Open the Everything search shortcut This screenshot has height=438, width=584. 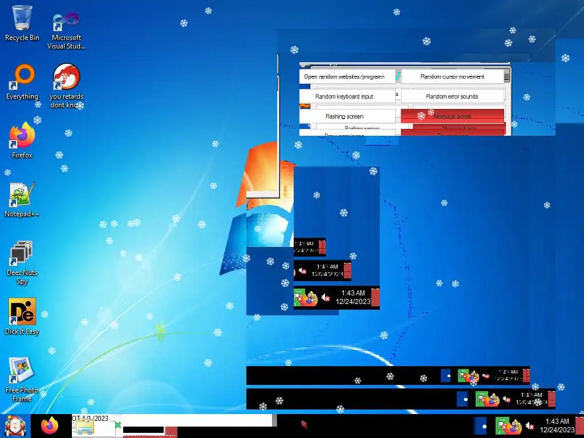point(22,82)
